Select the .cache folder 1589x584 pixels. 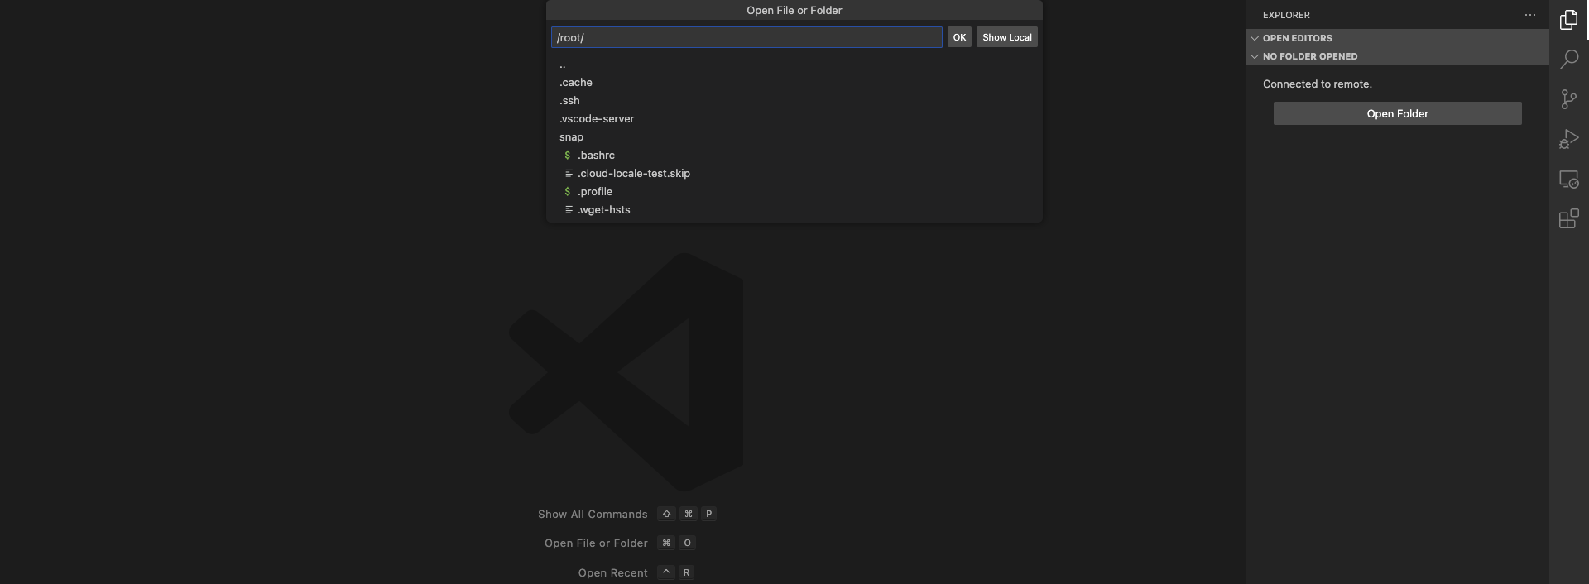(x=576, y=83)
